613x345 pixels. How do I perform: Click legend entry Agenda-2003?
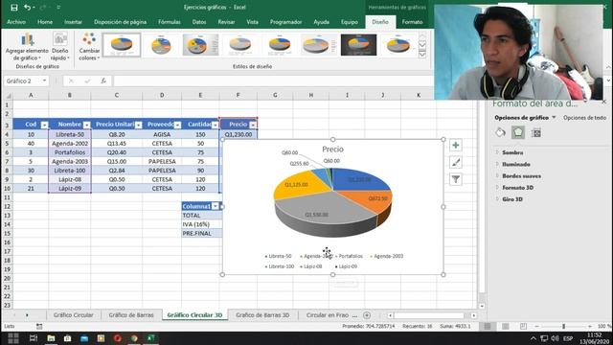pos(387,256)
